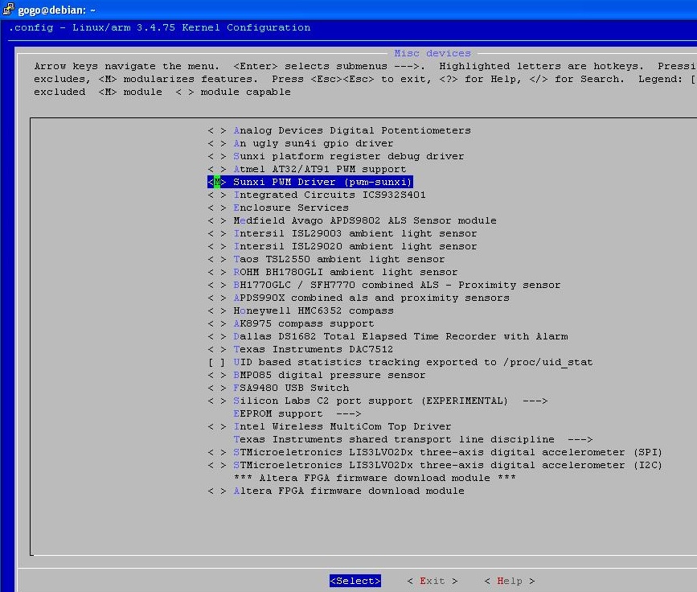Toggle Sunxi platform register debug driver
The image size is (697, 592).
[x=217, y=157]
